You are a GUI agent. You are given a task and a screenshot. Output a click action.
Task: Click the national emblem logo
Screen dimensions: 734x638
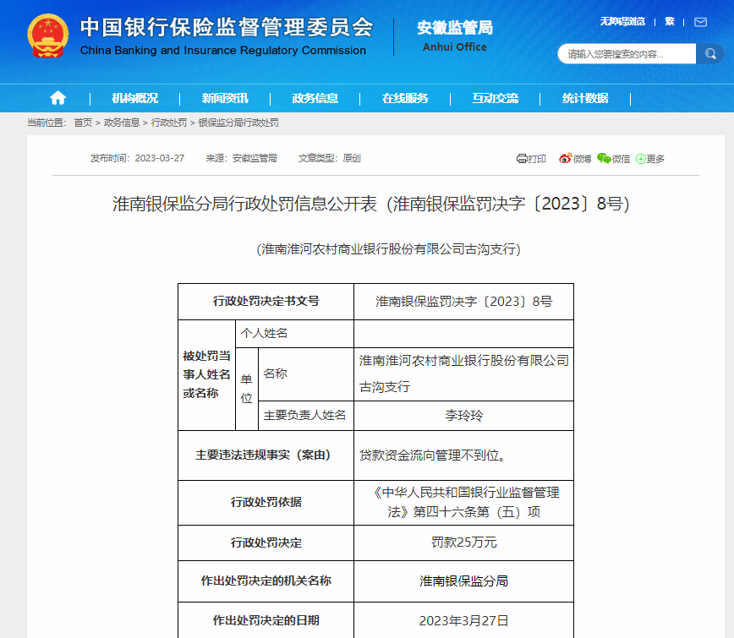(47, 36)
